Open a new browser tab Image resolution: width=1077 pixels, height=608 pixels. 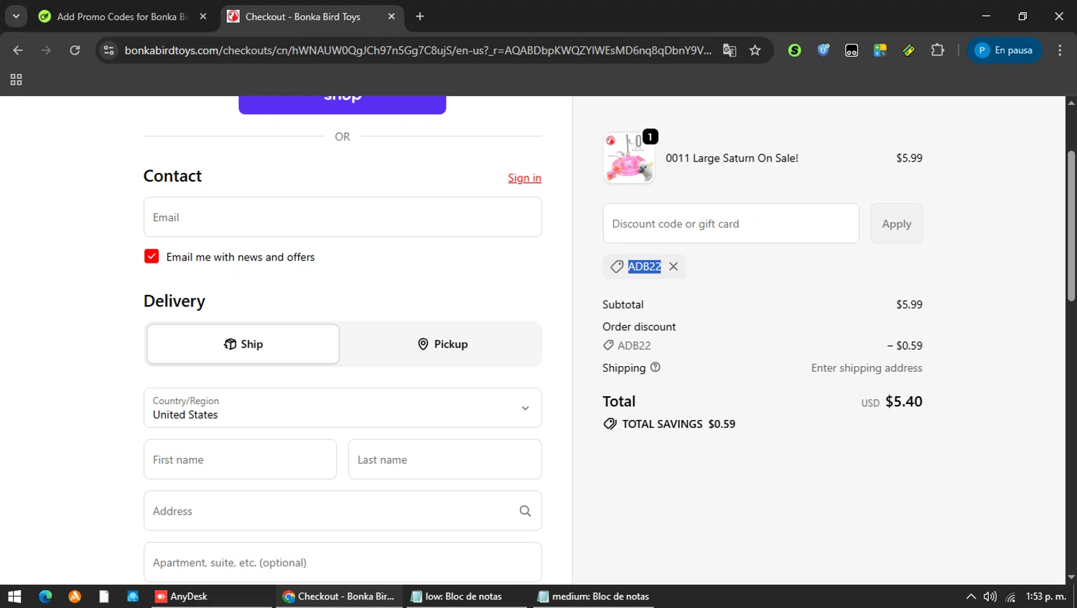point(420,17)
